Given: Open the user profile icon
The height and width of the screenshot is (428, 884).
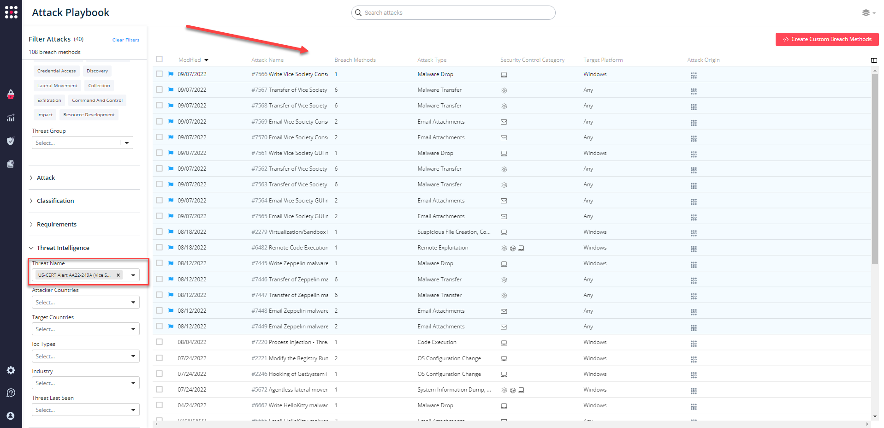Looking at the screenshot, I should coord(11,416).
